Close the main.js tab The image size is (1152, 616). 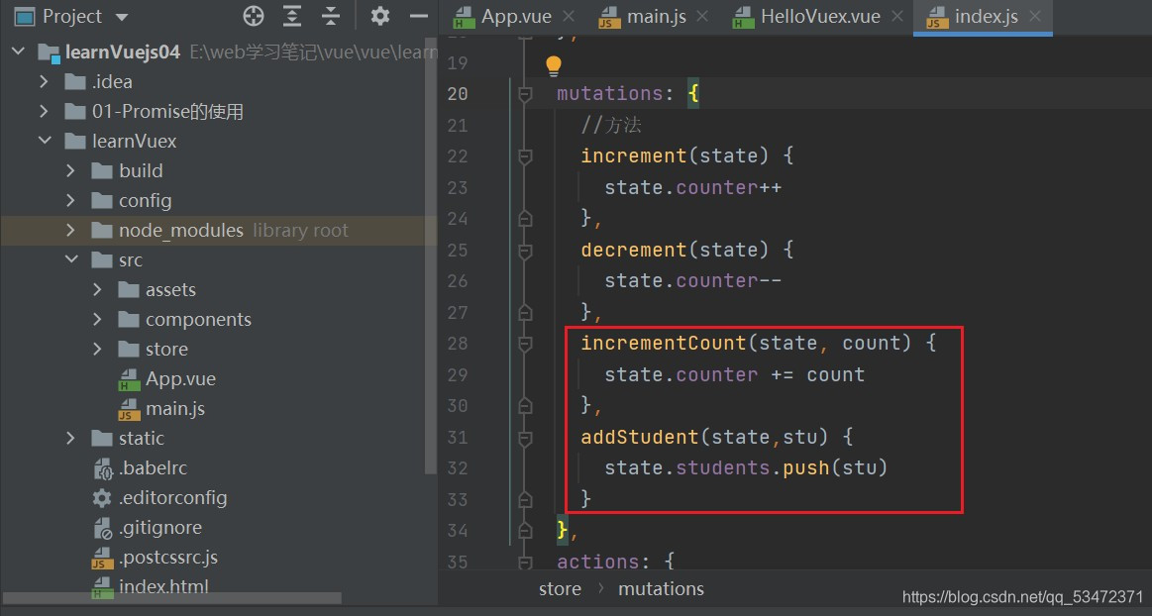[x=701, y=16]
